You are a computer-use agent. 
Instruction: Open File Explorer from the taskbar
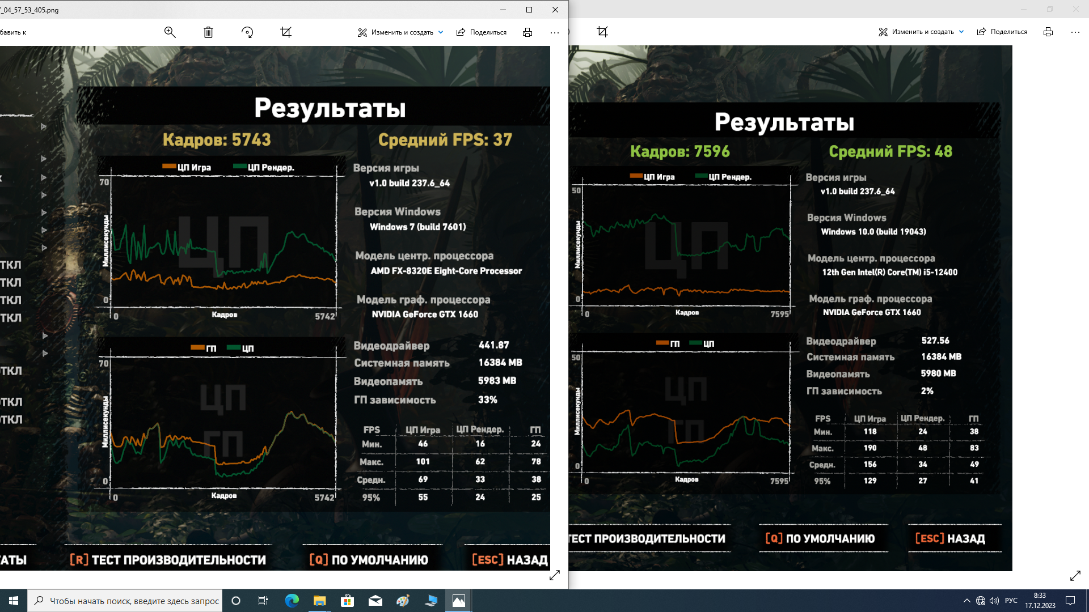[320, 601]
